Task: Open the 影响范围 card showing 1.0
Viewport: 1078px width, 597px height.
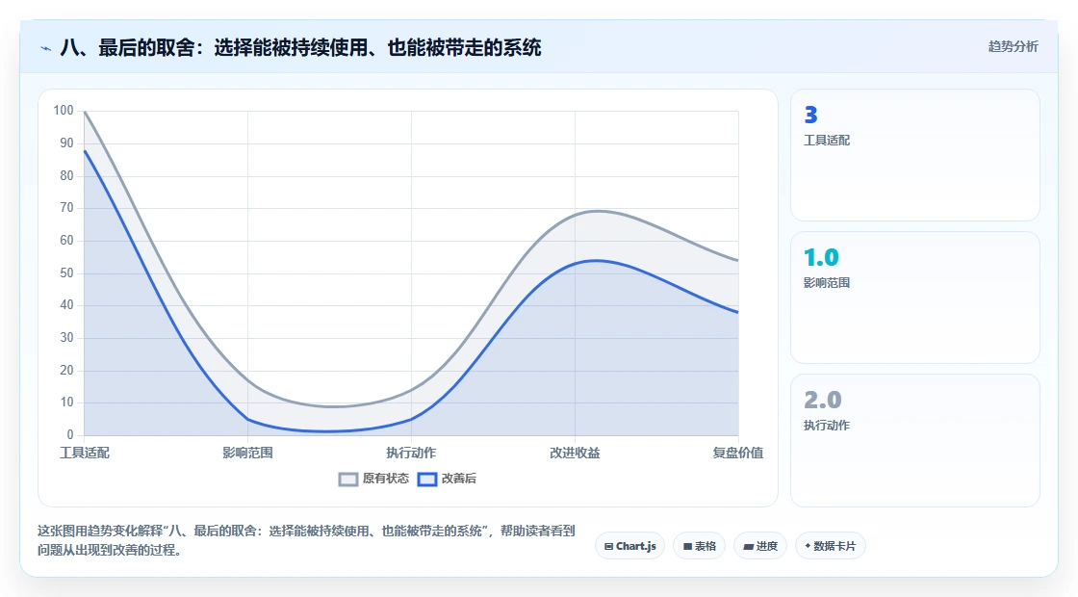Action: click(915, 298)
